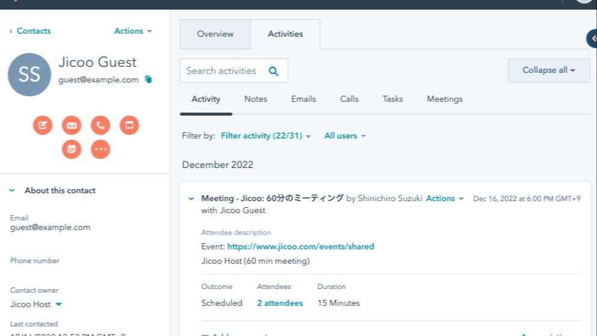Click the magnifier icon in activity search
The height and width of the screenshot is (336, 597).
(273, 71)
